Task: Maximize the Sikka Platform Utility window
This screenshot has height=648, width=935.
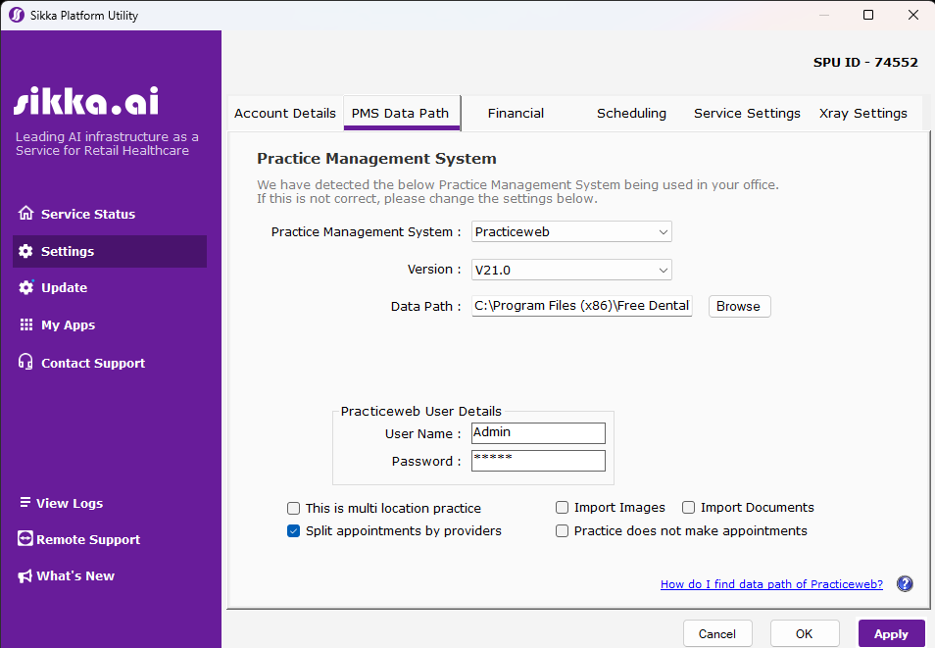Action: [x=868, y=15]
